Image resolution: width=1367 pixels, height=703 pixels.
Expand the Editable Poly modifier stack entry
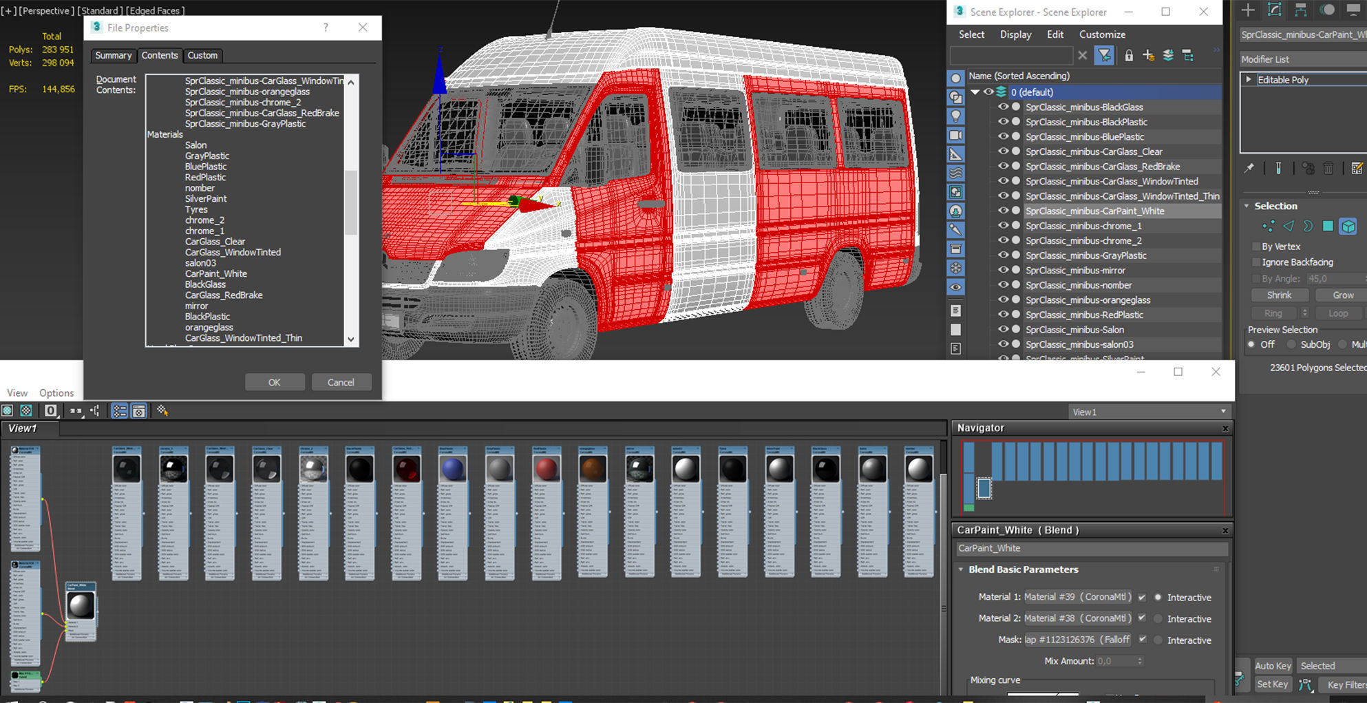tap(1248, 80)
